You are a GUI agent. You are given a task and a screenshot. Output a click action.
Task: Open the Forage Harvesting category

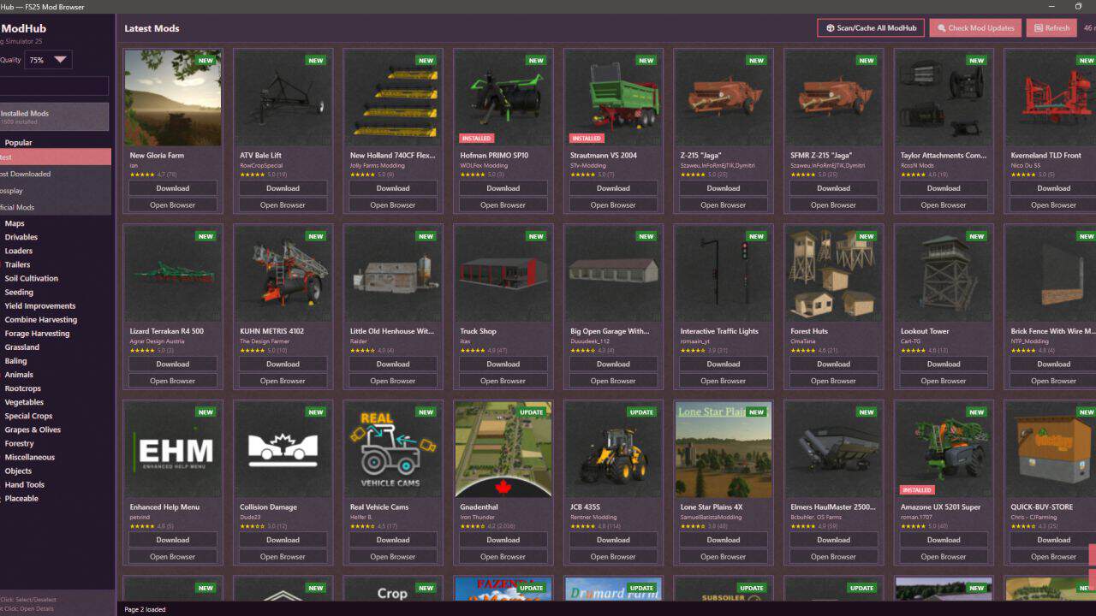37,333
